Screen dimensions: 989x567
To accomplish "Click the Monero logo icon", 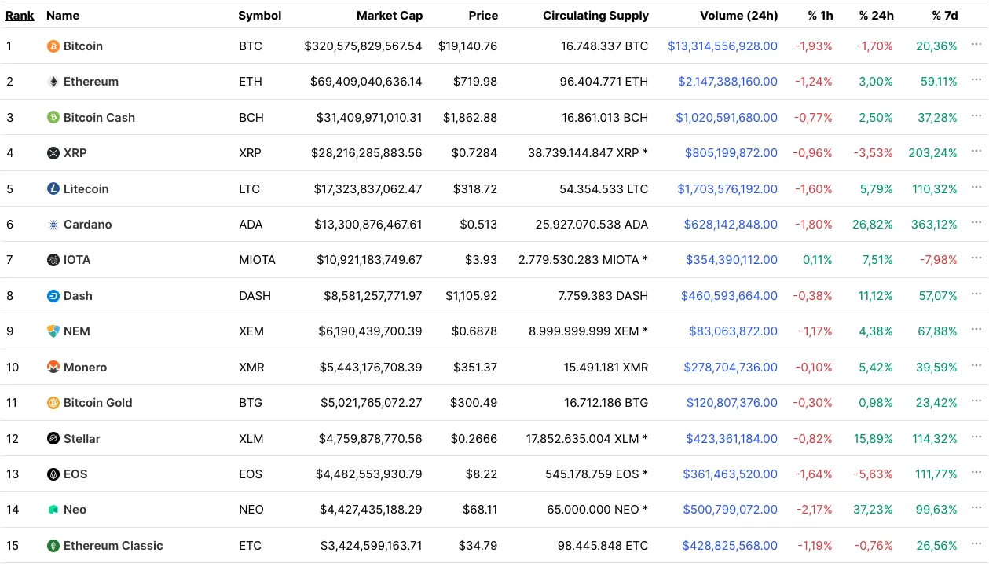I will (x=53, y=368).
